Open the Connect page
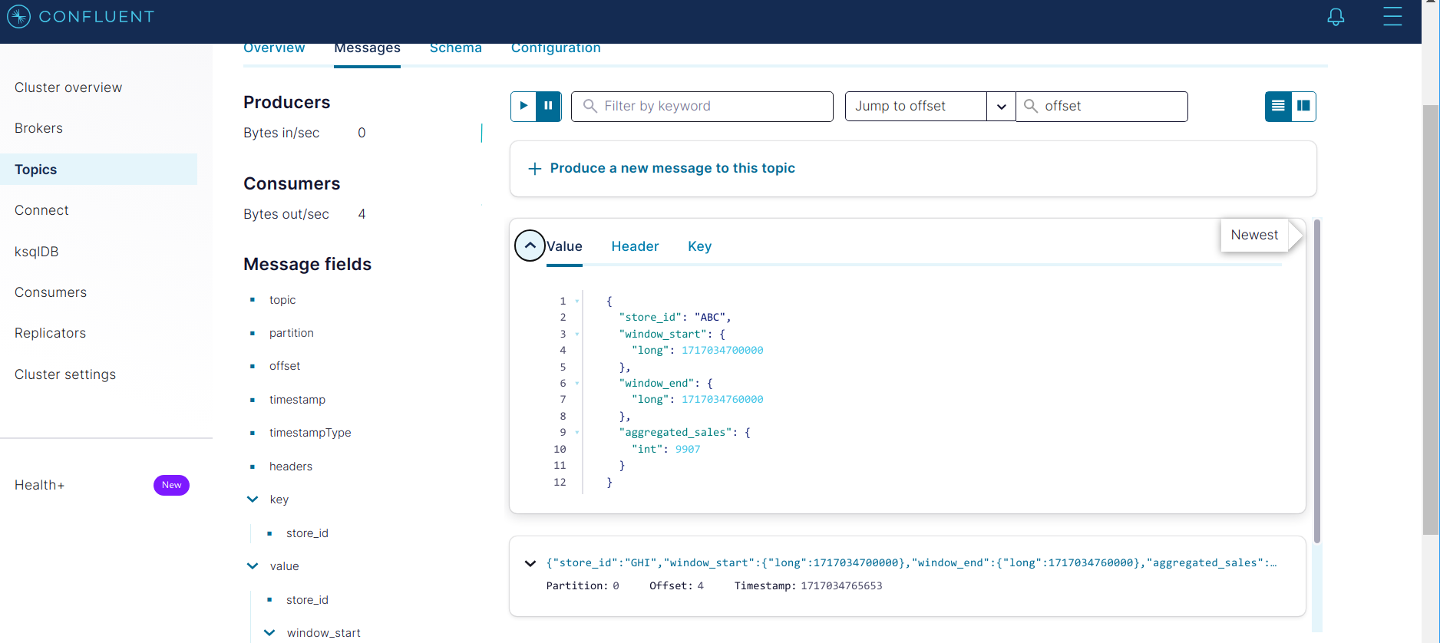 pos(41,210)
